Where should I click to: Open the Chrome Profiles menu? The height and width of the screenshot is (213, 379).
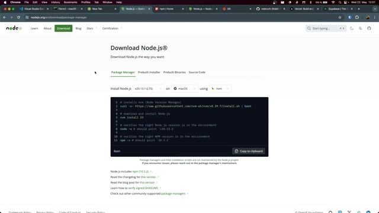click(85, 2)
